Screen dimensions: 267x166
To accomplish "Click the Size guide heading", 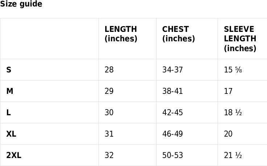I will (21, 4).
